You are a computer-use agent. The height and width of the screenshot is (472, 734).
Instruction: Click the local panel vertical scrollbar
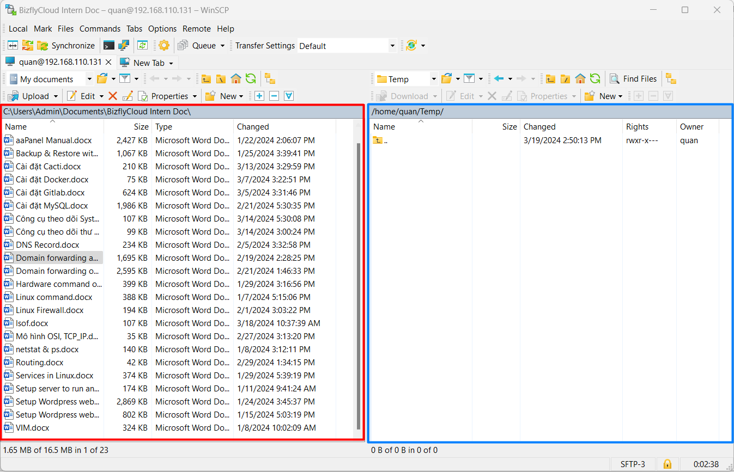pos(358,286)
